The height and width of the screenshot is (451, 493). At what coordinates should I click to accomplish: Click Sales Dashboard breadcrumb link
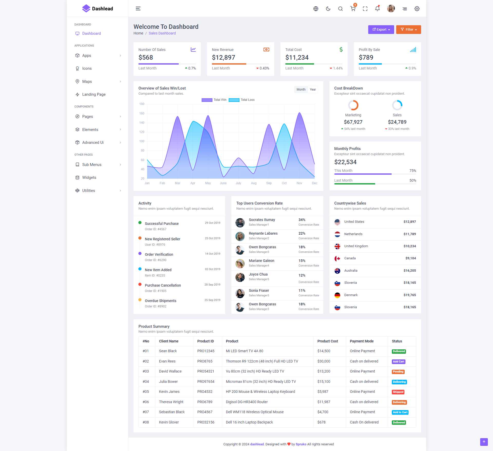[162, 33]
